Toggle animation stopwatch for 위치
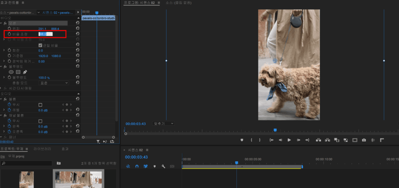The height and width of the screenshot is (188, 399). click(9, 29)
